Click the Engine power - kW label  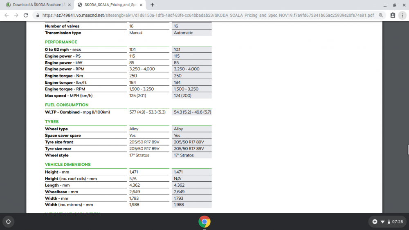pyautogui.click(x=63, y=63)
